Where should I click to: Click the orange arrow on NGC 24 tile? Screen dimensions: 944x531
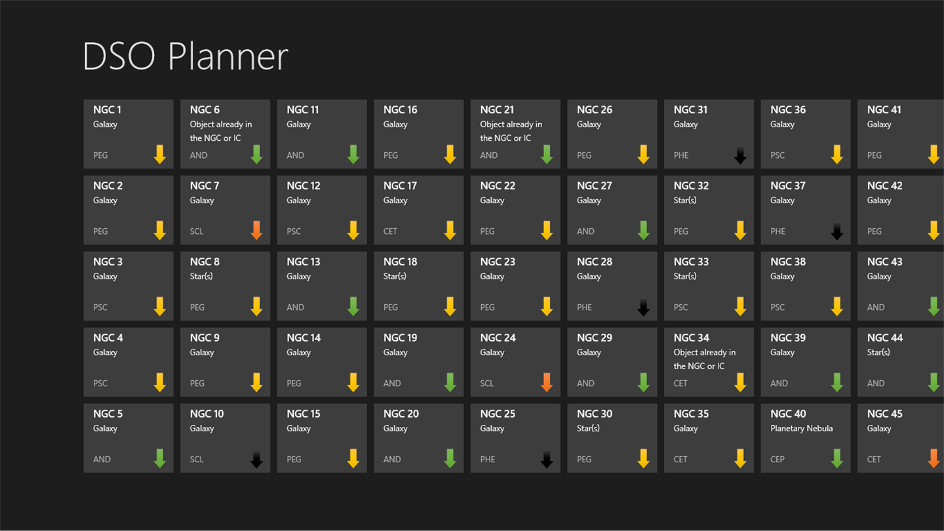(547, 383)
